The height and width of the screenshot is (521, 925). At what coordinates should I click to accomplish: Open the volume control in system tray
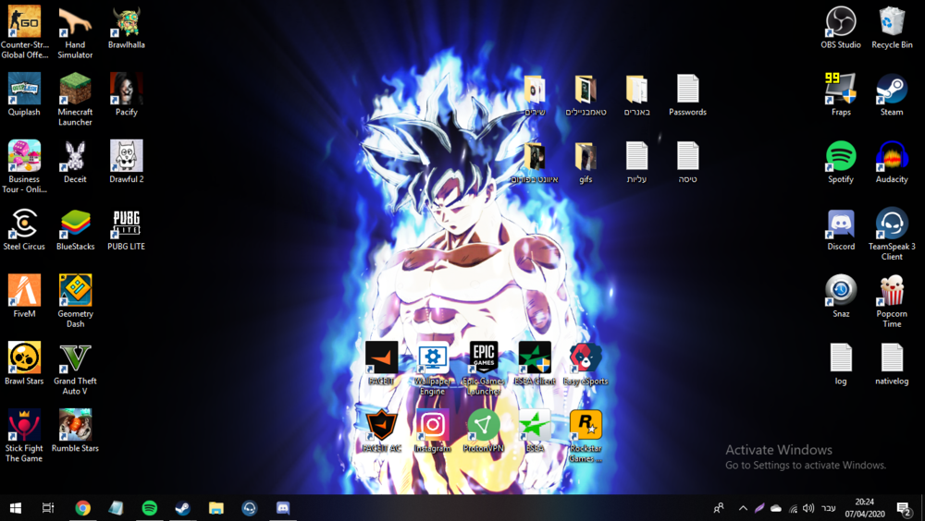pyautogui.click(x=808, y=508)
